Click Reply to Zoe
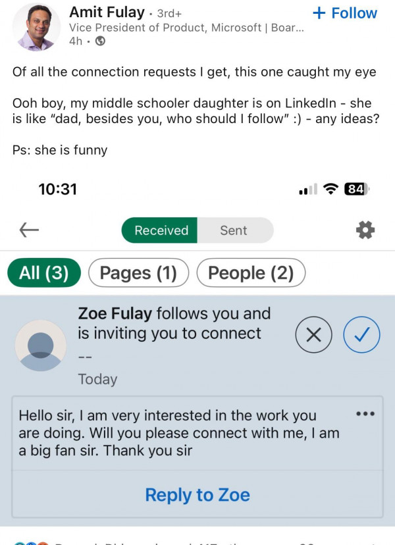The image size is (395, 545). click(197, 495)
